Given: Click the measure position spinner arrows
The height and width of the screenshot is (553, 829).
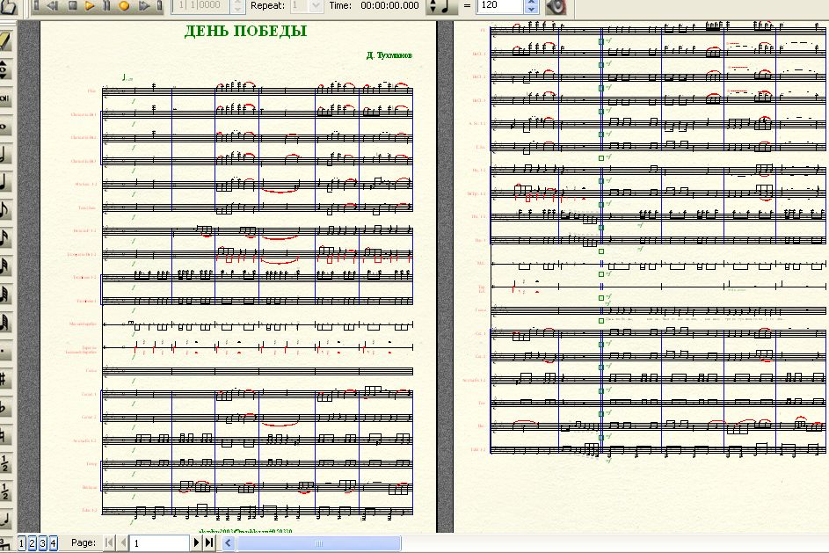Looking at the screenshot, I should (x=238, y=6).
